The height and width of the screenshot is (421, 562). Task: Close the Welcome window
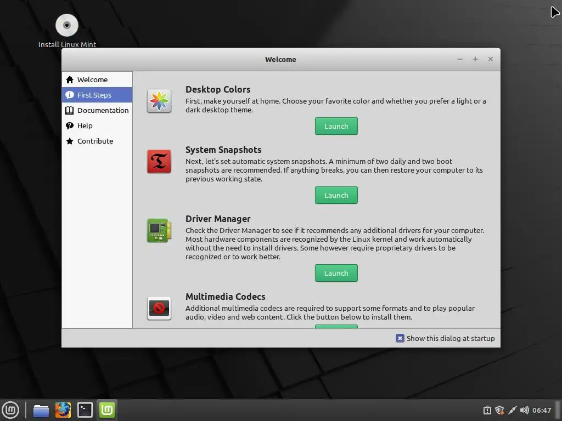[490, 59]
